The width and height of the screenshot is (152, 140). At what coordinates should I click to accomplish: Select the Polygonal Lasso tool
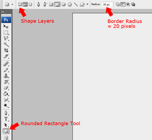(x=6, y=38)
